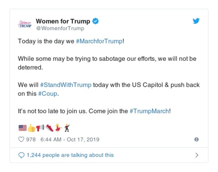Visit the #TrumpMarch hashtag link
The image size is (218, 172).
click(149, 111)
